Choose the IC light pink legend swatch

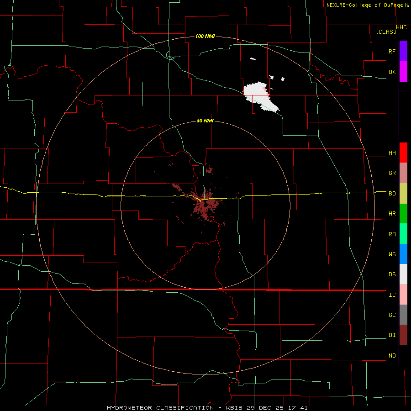point(403,295)
